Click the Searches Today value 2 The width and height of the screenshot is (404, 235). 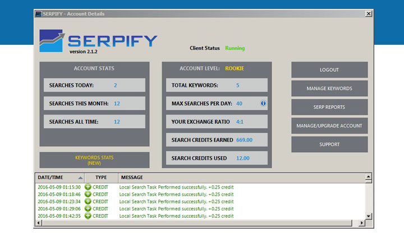[116, 85]
